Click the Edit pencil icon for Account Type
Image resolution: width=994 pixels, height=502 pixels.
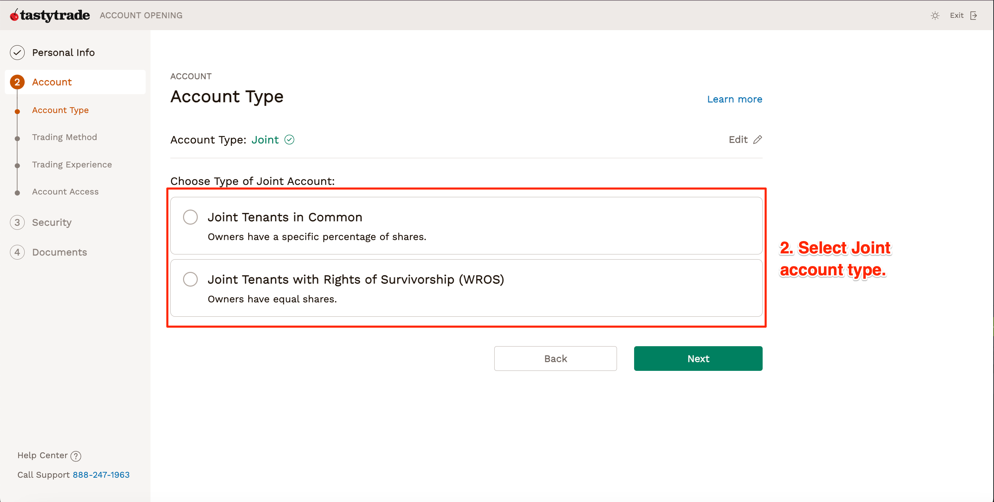pos(758,139)
